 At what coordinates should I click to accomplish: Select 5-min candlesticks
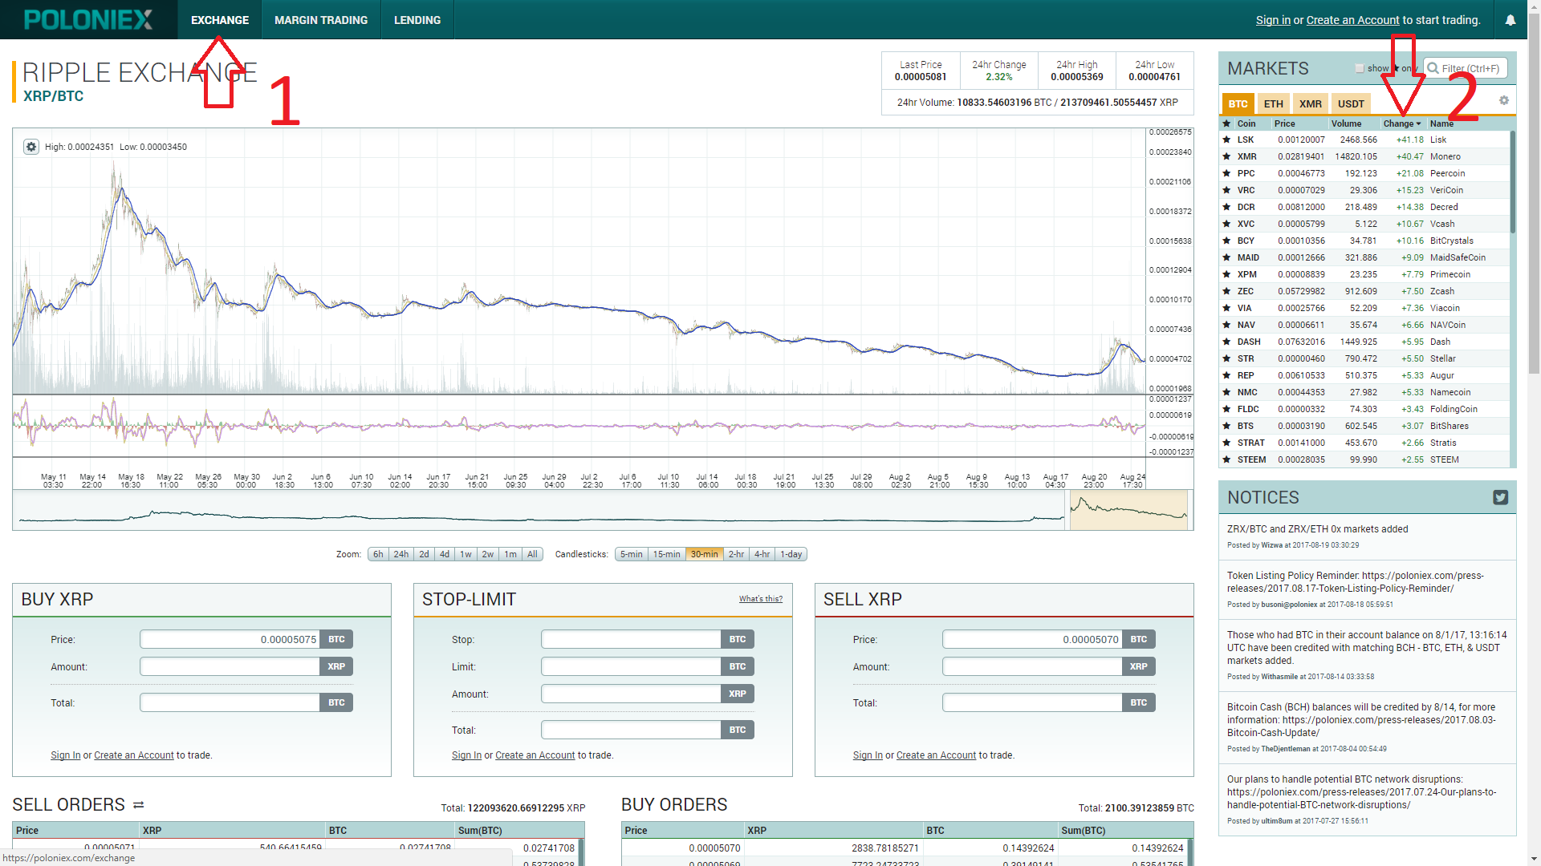click(632, 554)
